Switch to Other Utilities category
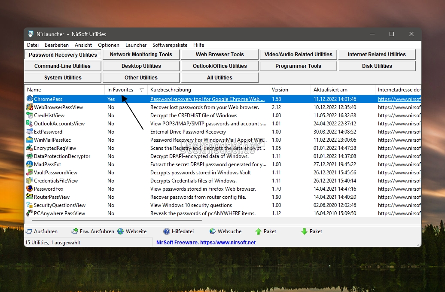445x292 pixels. point(141,78)
